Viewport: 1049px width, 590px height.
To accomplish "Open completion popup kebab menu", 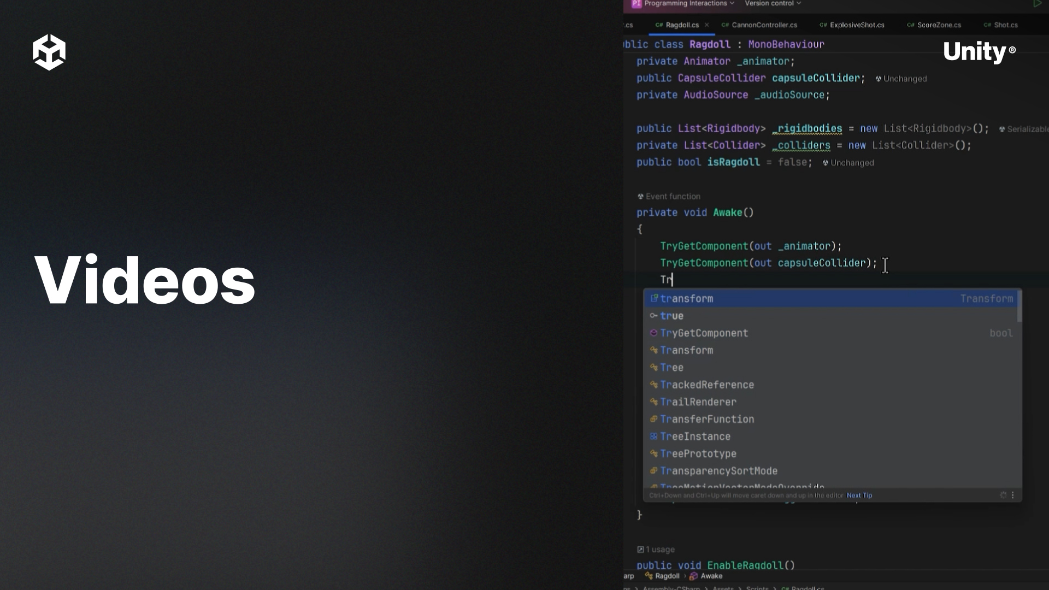I will pos(1013,495).
